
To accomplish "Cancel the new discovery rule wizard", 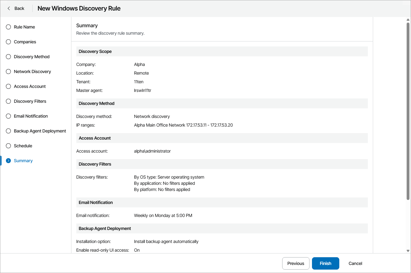I will 355,263.
